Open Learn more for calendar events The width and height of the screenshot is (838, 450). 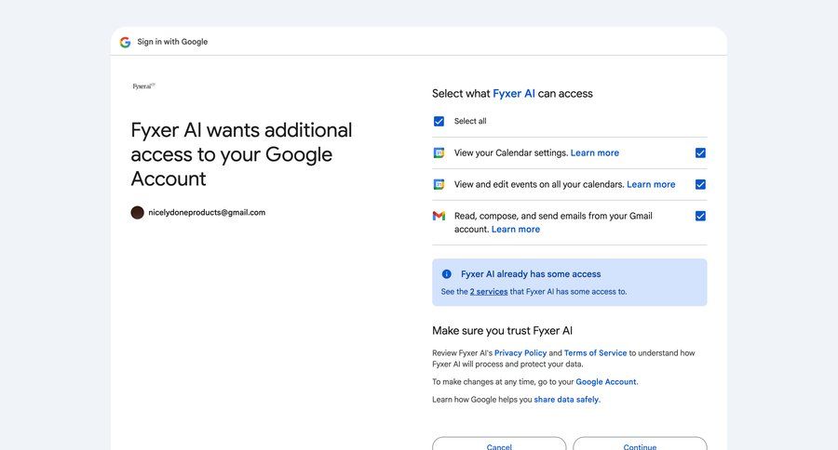click(651, 185)
